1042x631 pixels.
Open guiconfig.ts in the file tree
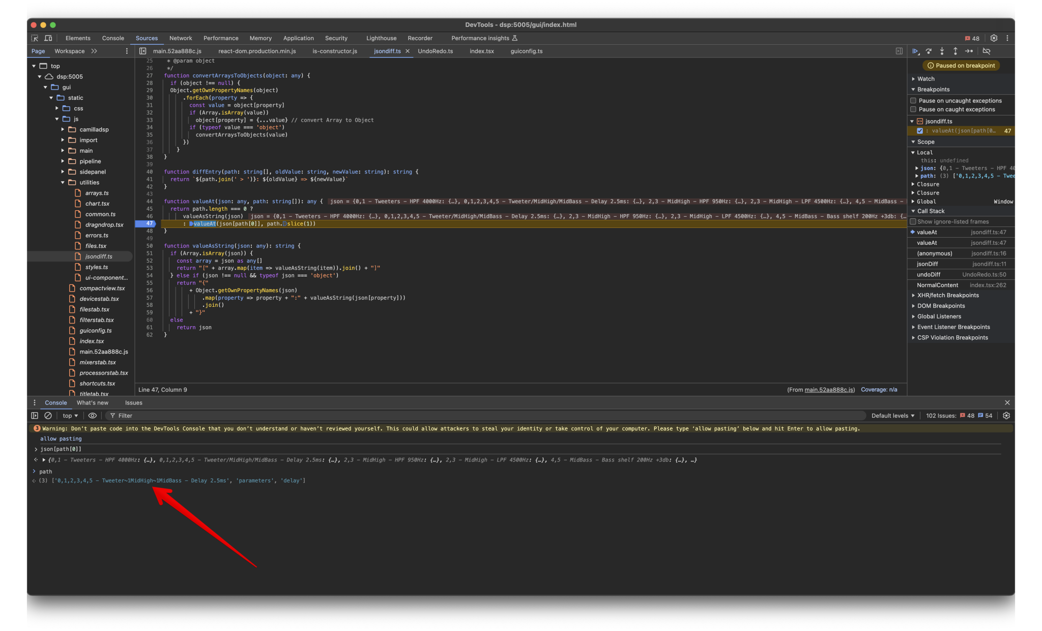coord(95,331)
